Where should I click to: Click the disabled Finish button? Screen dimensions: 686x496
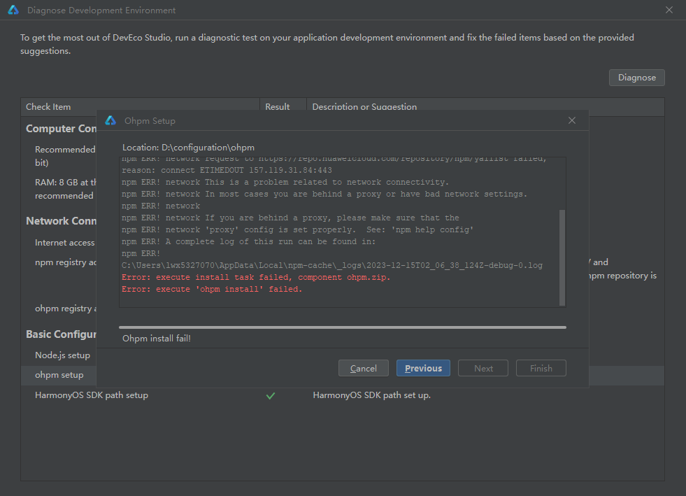click(x=541, y=368)
